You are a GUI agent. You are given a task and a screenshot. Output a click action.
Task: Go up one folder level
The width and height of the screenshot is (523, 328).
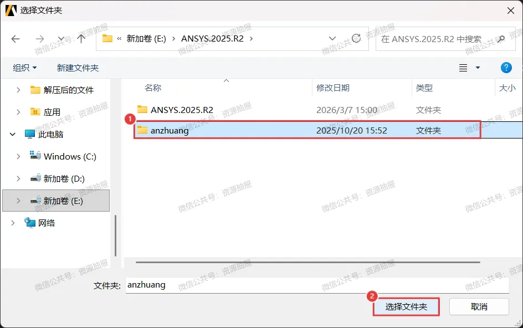81,39
